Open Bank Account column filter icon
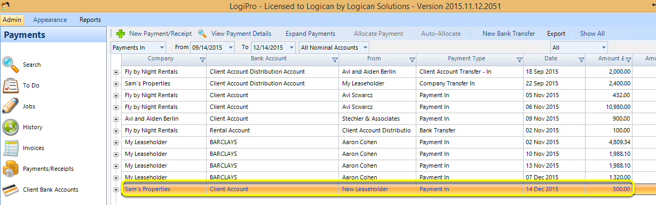Viewport: 656px width, 205px height. pyautogui.click(x=335, y=59)
